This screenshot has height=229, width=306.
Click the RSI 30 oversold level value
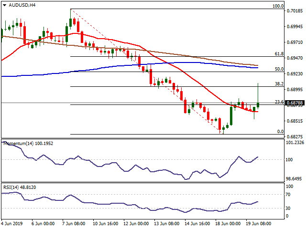point(290,208)
